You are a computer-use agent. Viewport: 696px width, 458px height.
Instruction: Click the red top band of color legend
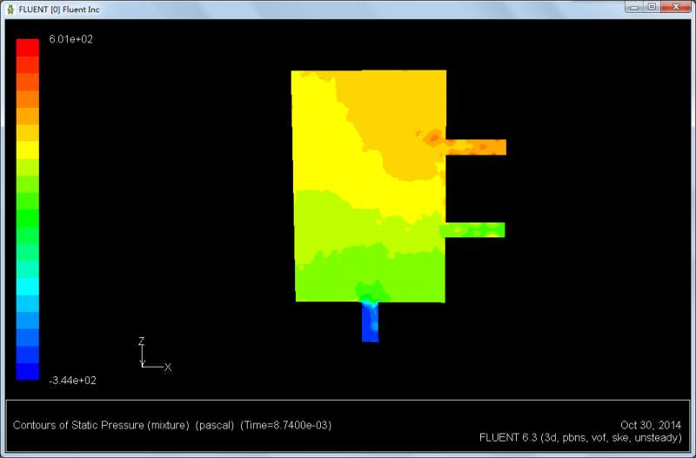pyautogui.click(x=28, y=48)
